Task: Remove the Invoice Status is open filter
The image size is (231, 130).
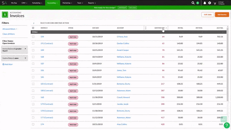Action: (25, 58)
